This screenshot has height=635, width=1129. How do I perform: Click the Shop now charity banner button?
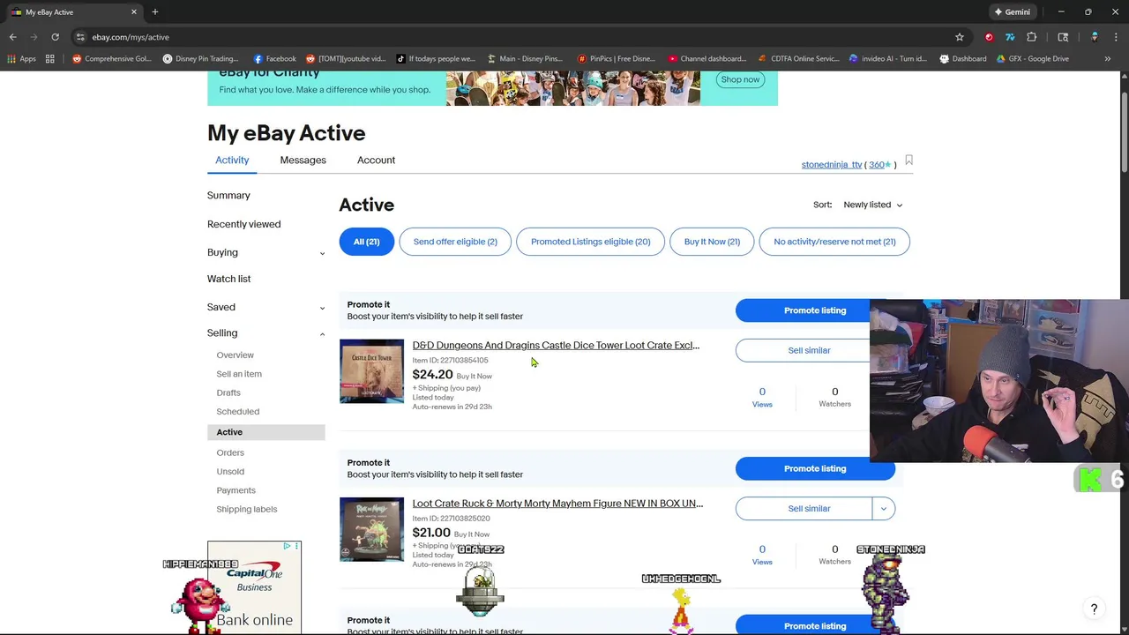tap(740, 79)
